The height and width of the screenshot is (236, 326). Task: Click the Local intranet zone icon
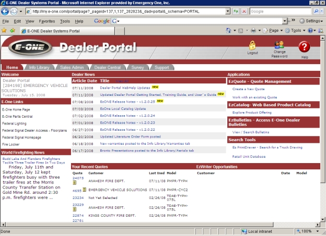[x=244, y=231]
